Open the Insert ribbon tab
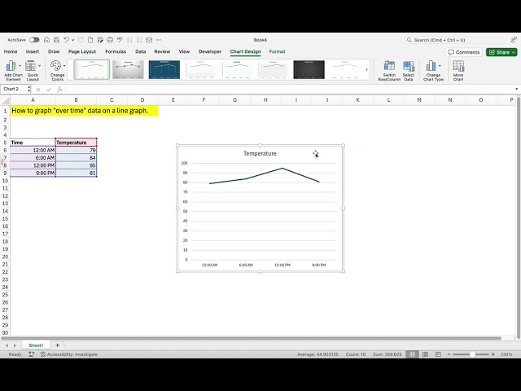 click(33, 51)
